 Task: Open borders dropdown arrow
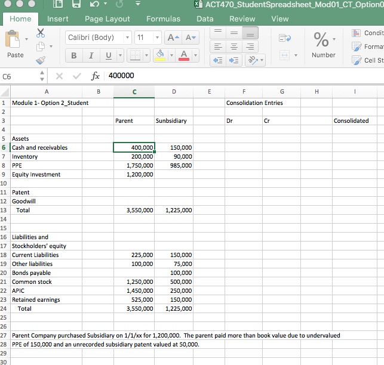coord(146,55)
